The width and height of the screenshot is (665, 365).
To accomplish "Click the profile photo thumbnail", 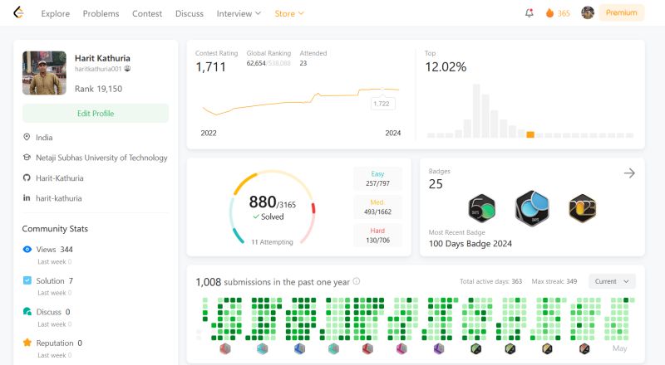I will (44, 73).
